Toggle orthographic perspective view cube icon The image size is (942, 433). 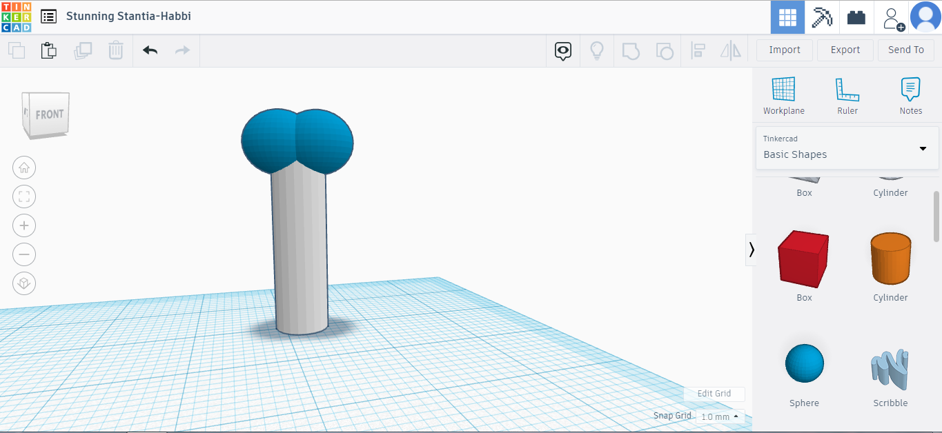(24, 283)
